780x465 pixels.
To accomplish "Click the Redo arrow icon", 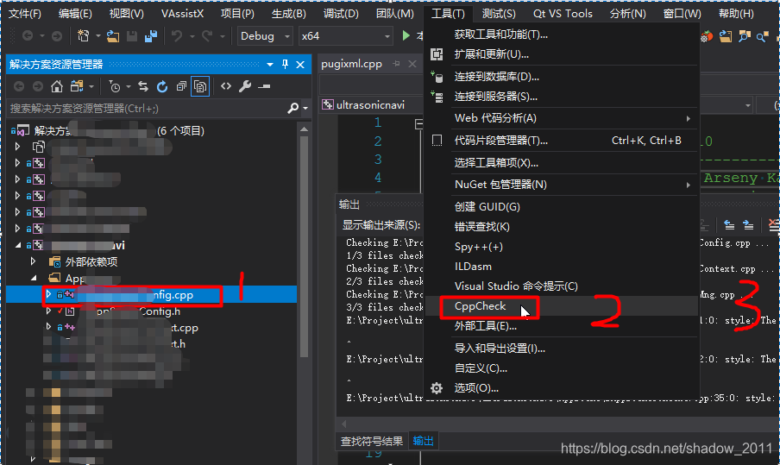I will [x=207, y=36].
